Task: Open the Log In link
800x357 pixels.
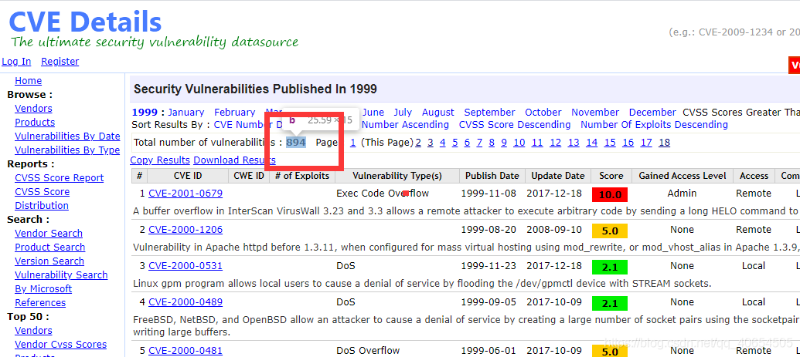Action: tap(16, 62)
